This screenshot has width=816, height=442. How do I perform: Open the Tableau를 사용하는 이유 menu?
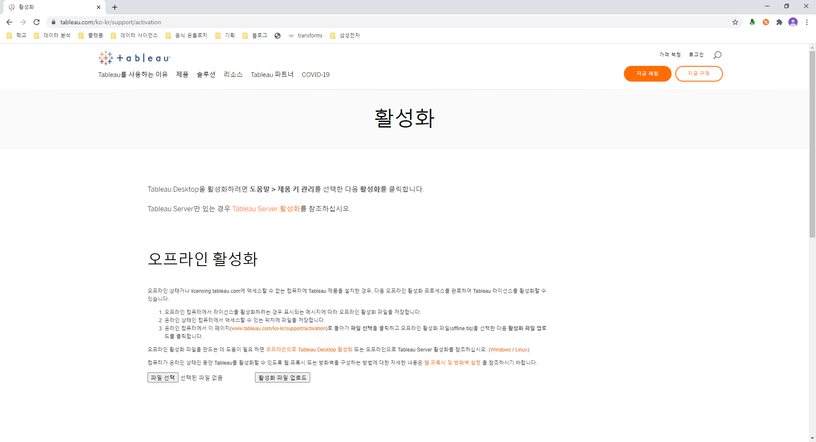point(133,74)
